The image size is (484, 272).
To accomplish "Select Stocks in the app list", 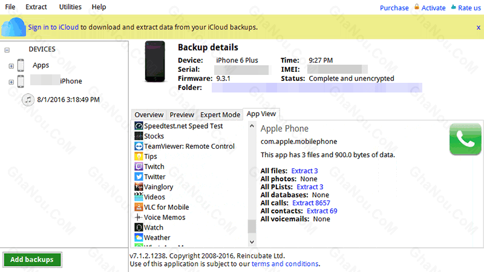I will [154, 136].
